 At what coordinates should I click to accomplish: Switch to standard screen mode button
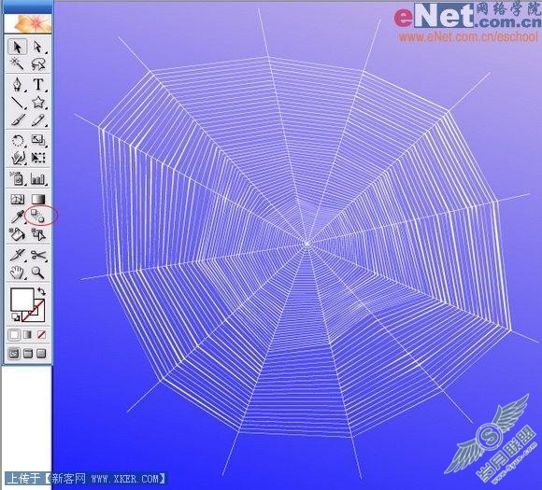pyautogui.click(x=14, y=353)
